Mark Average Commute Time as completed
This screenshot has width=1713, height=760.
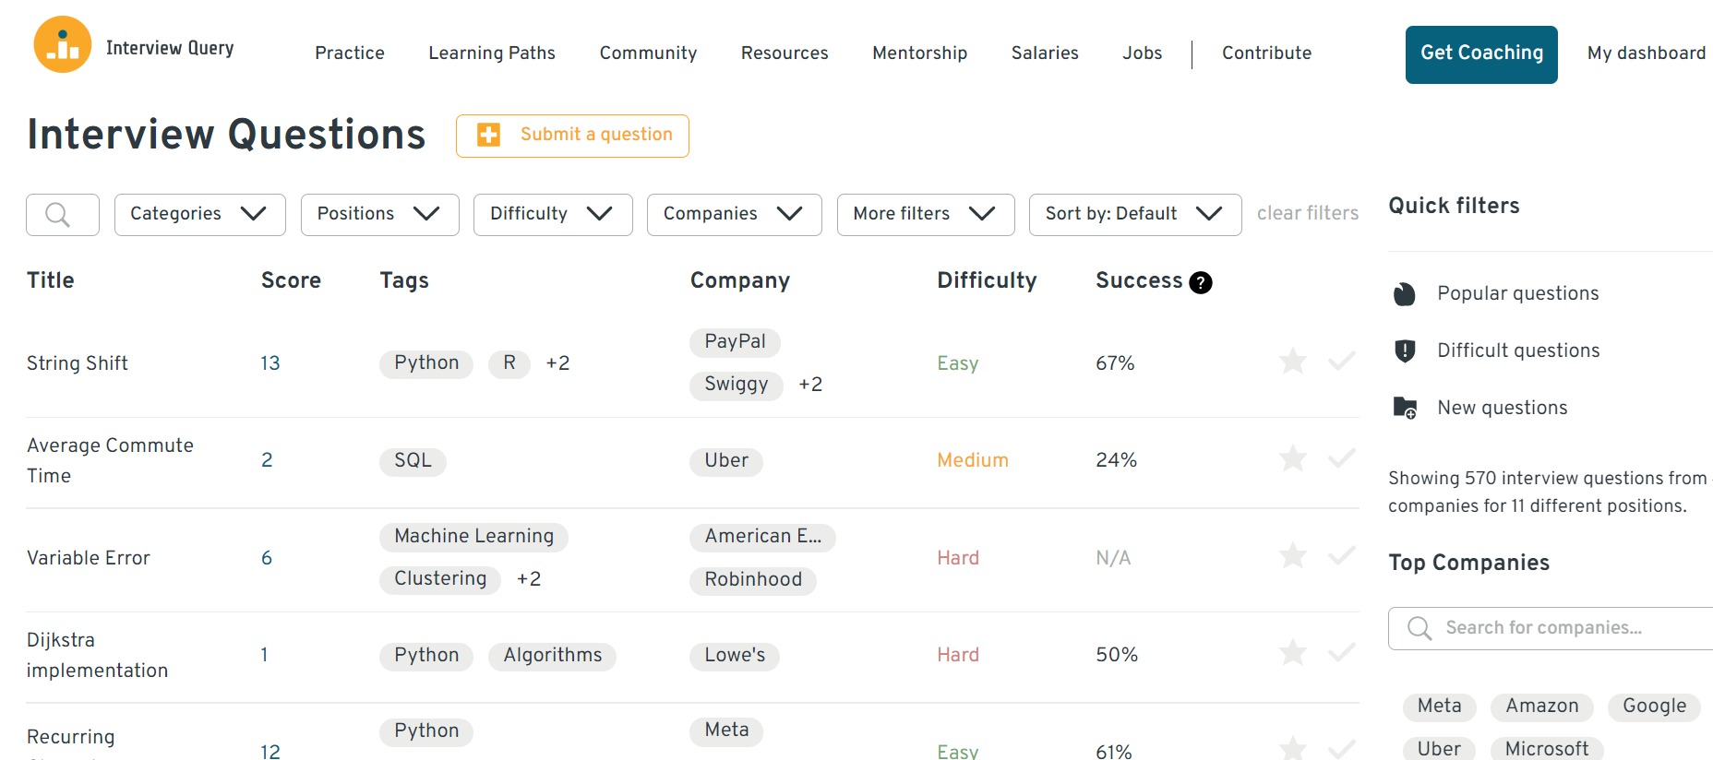(x=1341, y=458)
